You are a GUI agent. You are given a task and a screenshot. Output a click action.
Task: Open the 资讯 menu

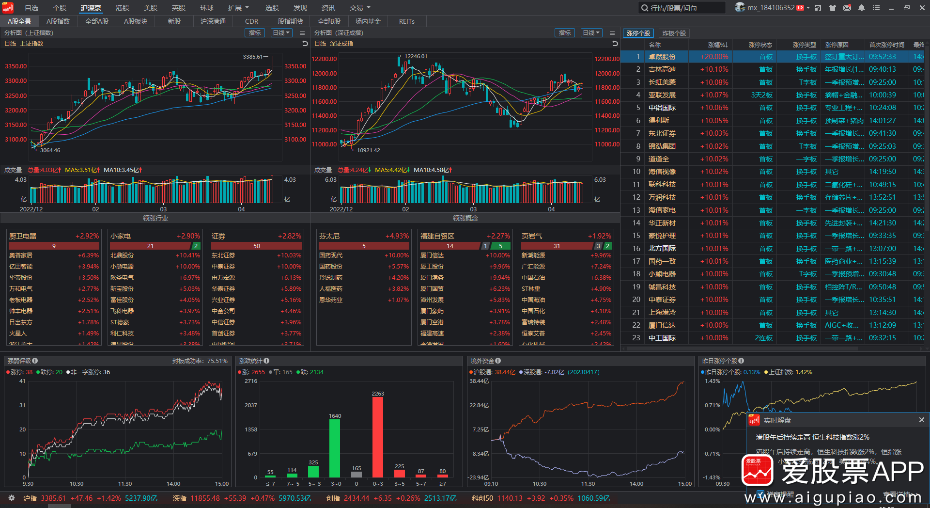pos(328,8)
